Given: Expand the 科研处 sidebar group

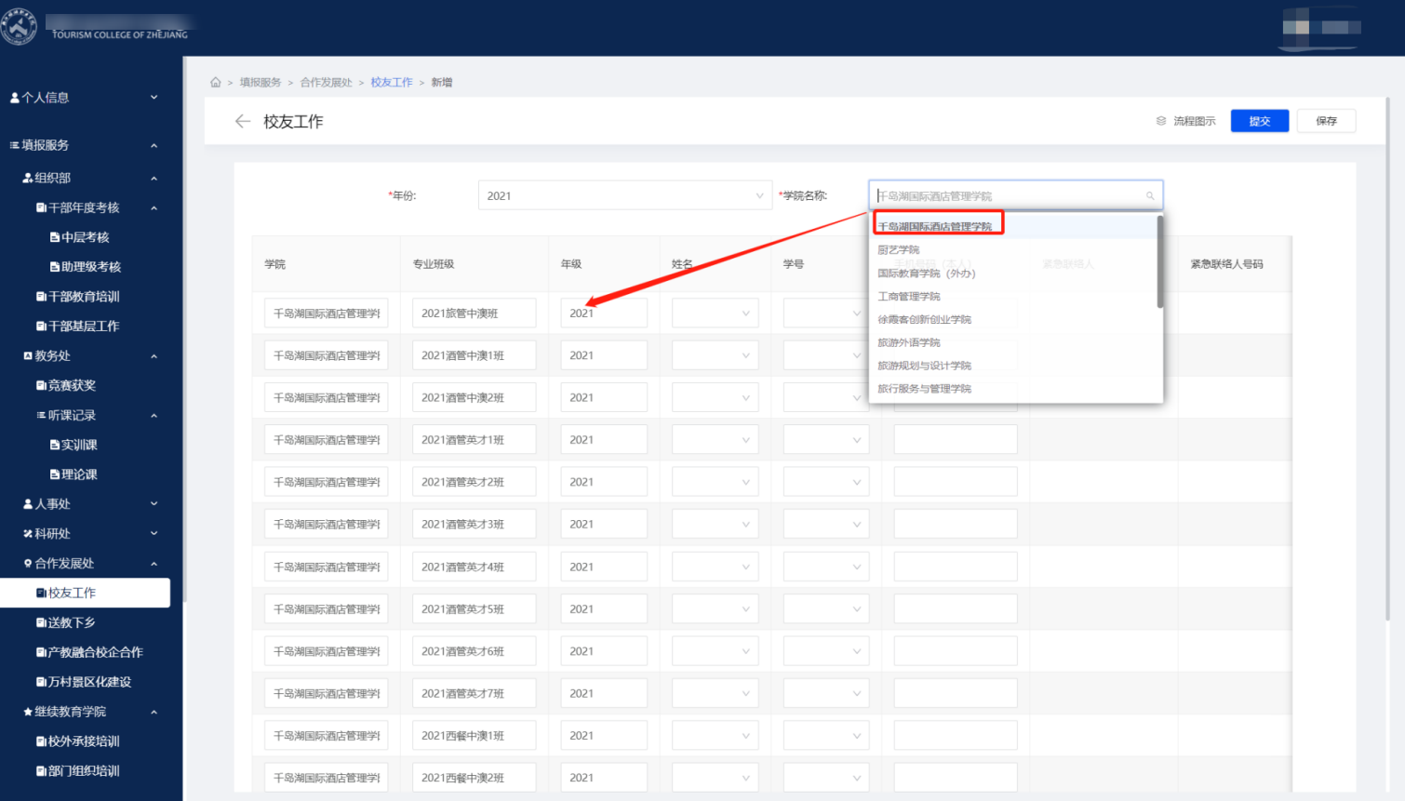Looking at the screenshot, I should [84, 534].
